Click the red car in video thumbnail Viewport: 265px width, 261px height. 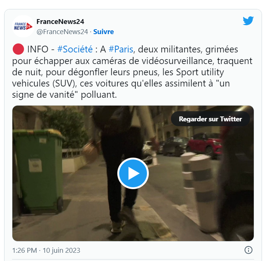coord(205,145)
